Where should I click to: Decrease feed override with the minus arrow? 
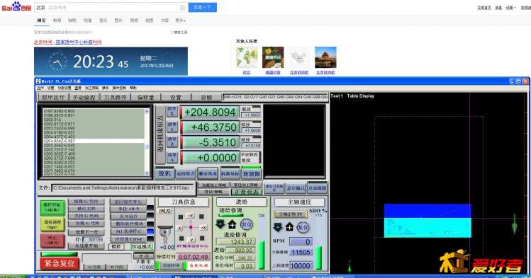coord(220,224)
